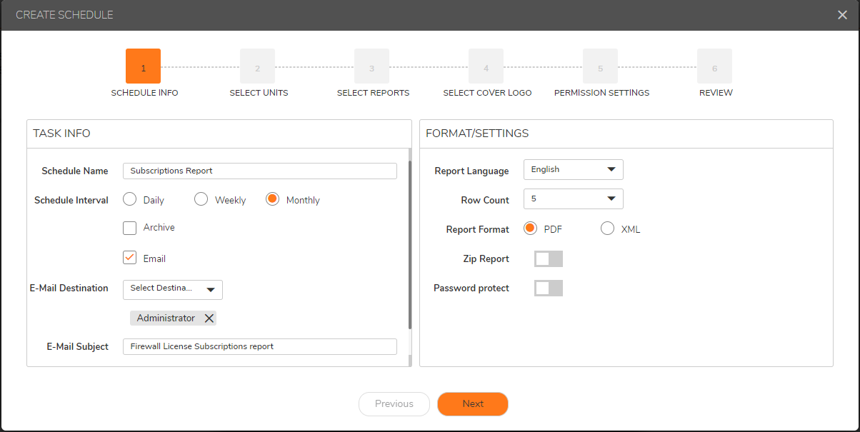
Task: Click the Schedule Name input field
Action: 259,171
